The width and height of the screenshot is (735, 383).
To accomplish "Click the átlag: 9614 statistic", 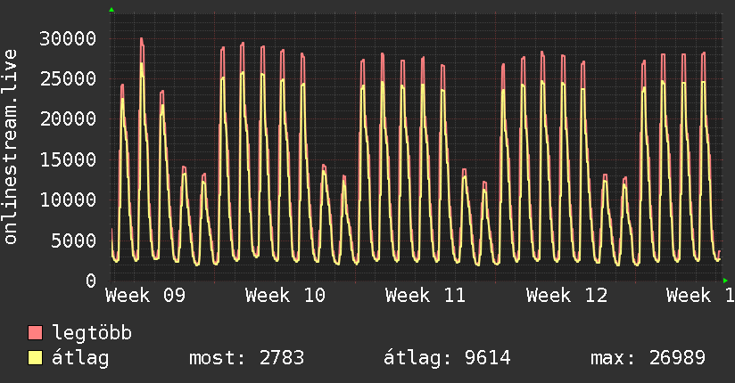I will pyautogui.click(x=447, y=358).
